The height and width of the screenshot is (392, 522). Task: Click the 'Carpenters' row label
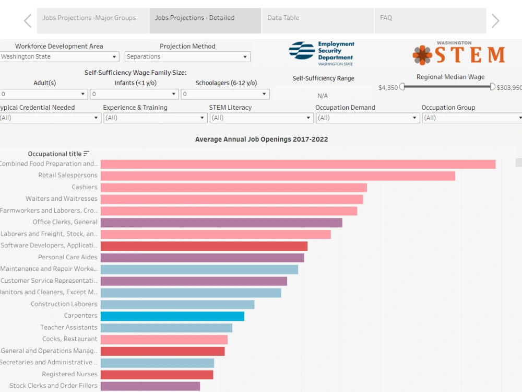tap(80, 316)
